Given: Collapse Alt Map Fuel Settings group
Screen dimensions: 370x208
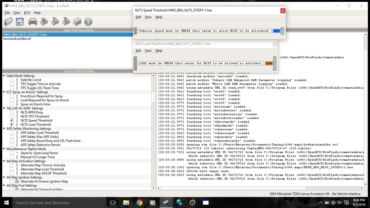Looking at the screenshot, I should 4,185.
